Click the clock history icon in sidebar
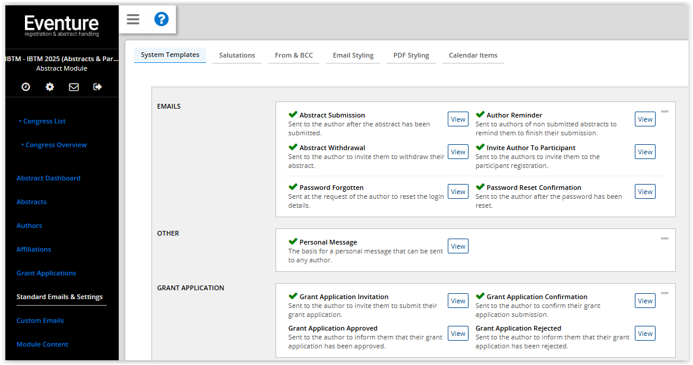 tap(26, 87)
